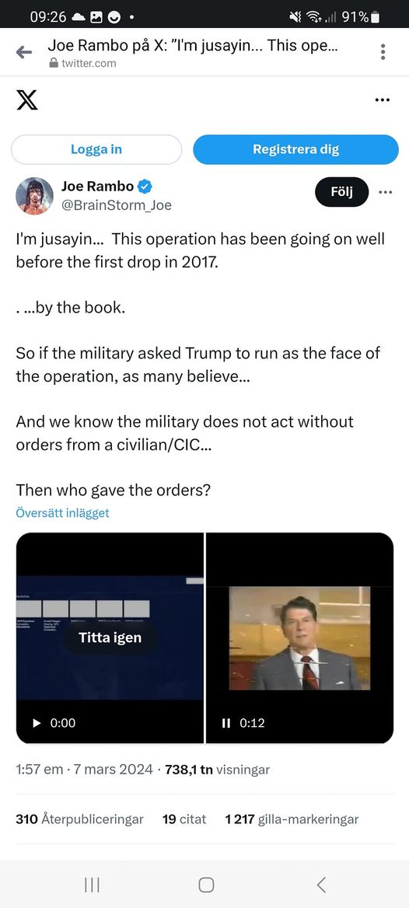Expand the tweet options ellipsis beside Följ

pyautogui.click(x=385, y=192)
